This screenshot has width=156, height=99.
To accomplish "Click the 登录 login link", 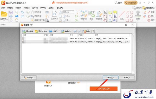I will pyautogui.click(x=119, y=3).
